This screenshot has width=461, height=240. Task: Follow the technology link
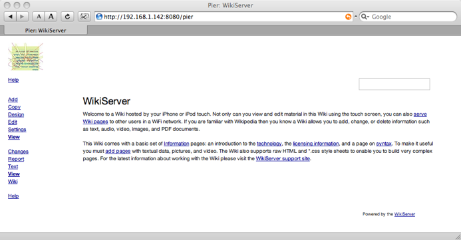pos(269,144)
